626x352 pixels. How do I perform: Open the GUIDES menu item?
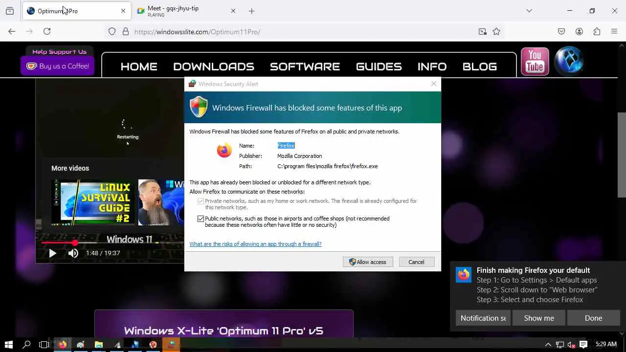pyautogui.click(x=379, y=66)
